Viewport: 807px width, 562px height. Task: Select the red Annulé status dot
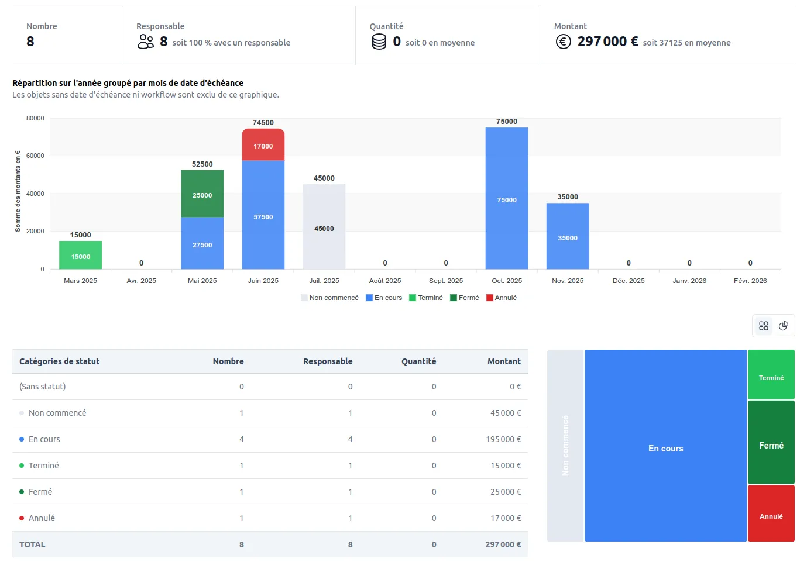21,518
